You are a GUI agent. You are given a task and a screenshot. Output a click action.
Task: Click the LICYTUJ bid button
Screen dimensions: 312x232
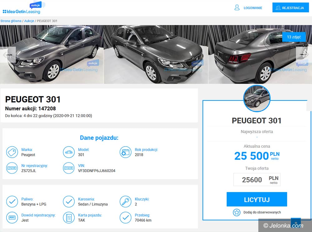pos(257,199)
